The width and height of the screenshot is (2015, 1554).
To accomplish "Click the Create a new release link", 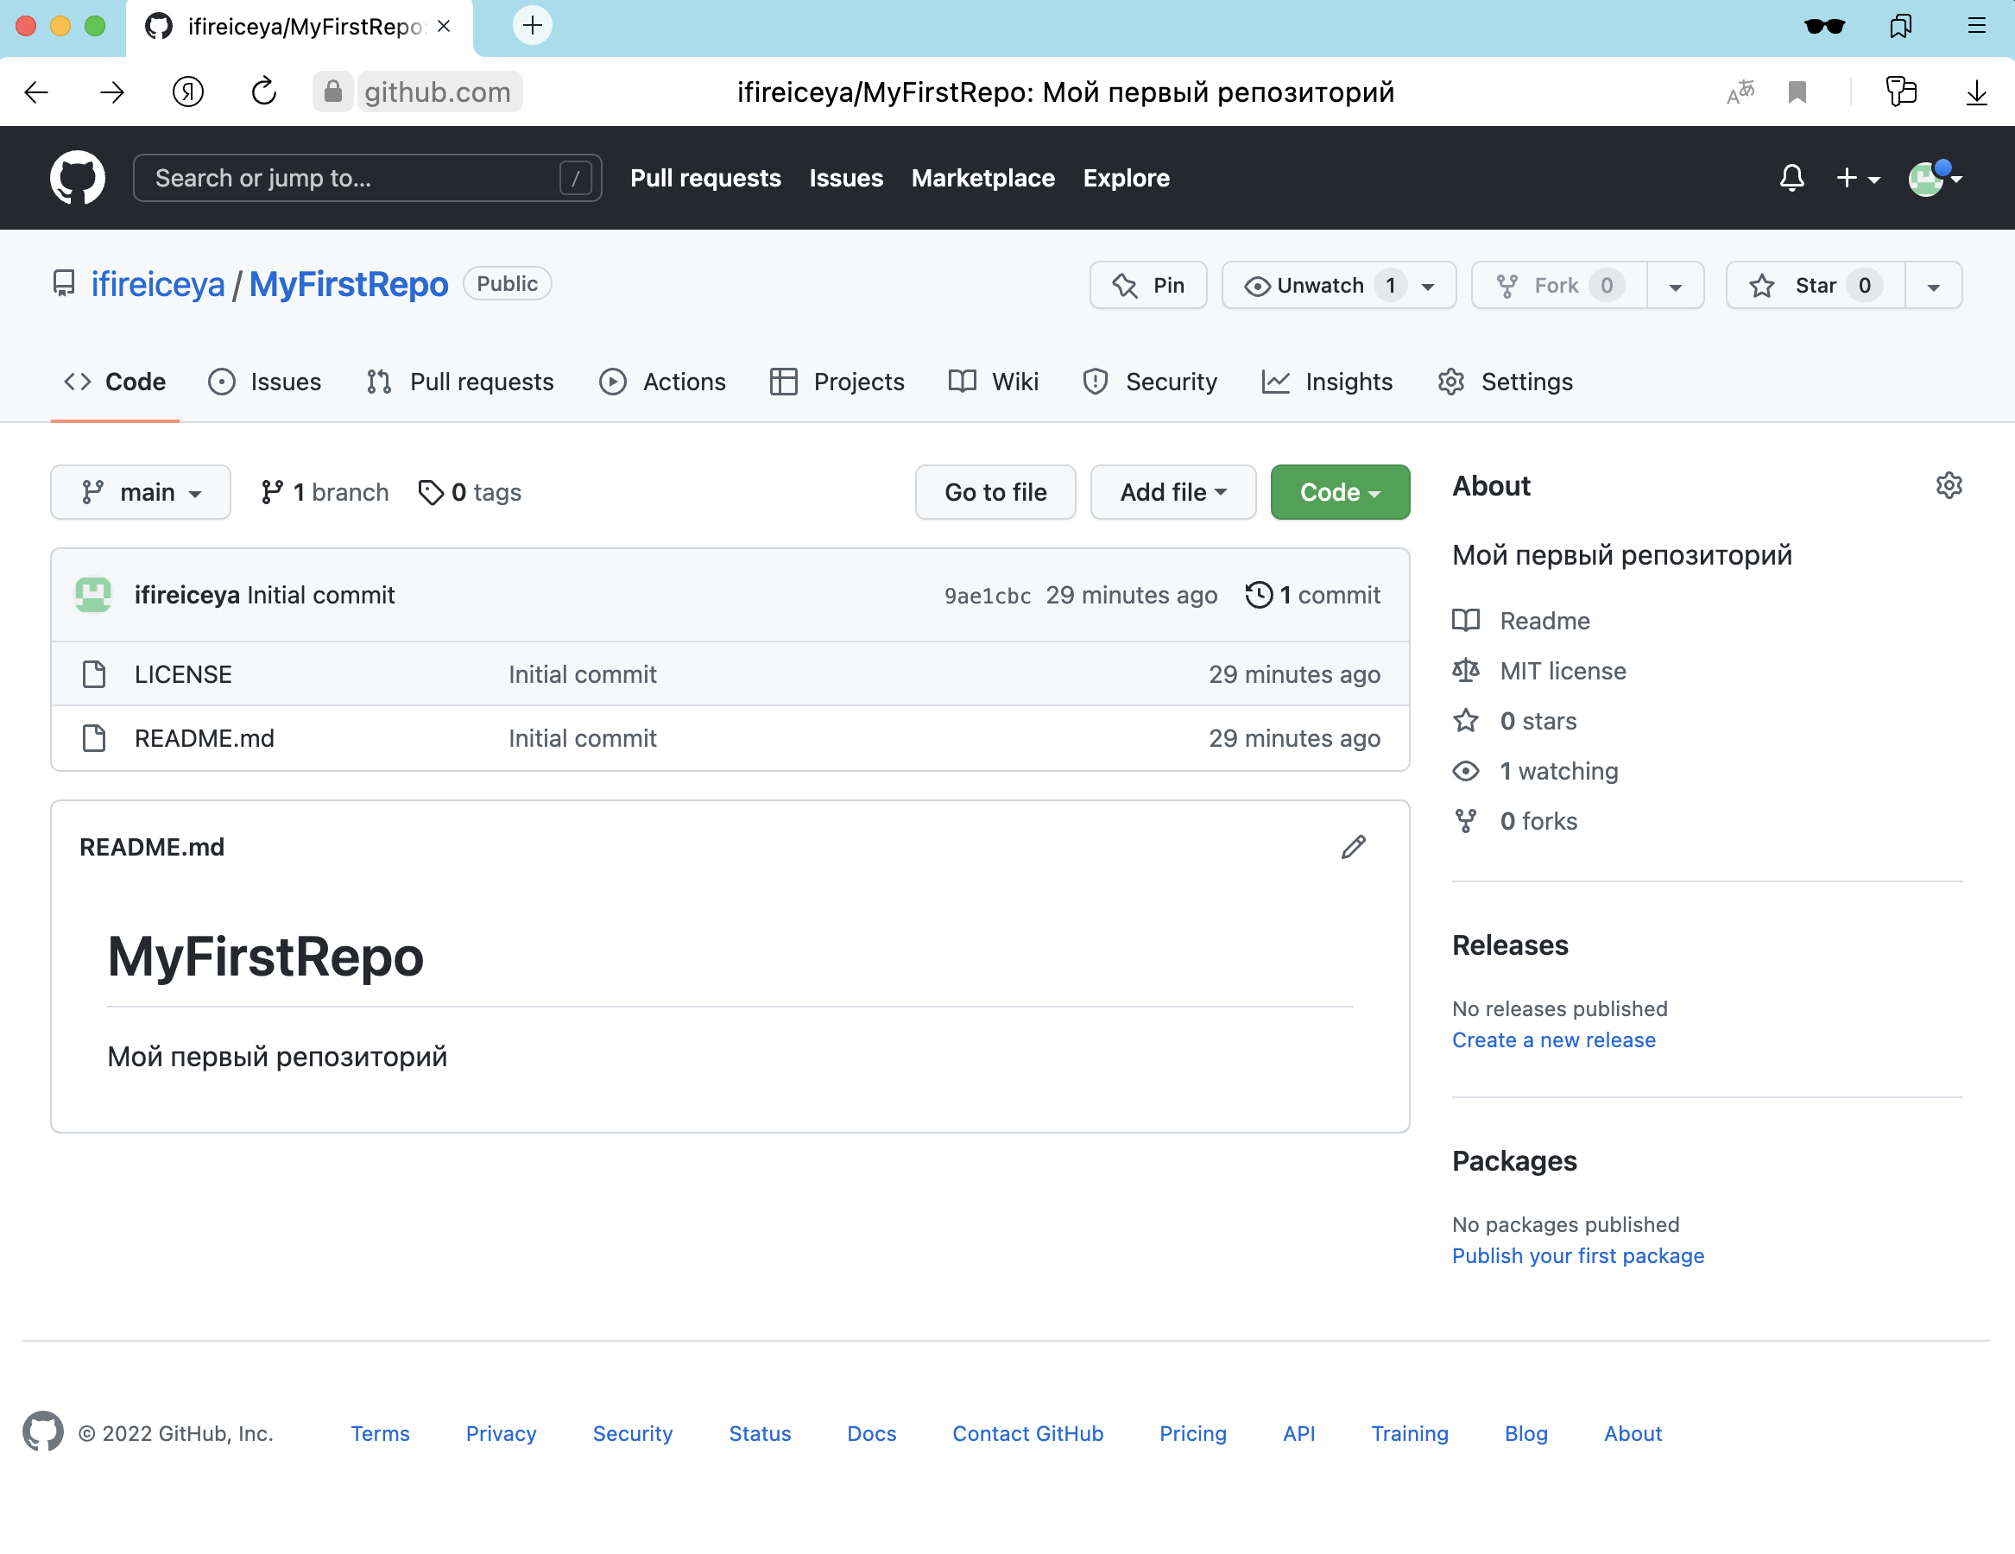I will [x=1553, y=1040].
